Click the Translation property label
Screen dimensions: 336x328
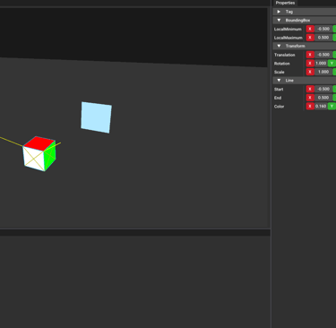tap(284, 55)
